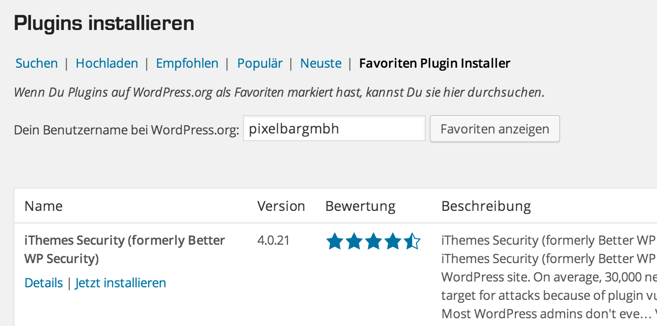657x326 pixels.
Task: Open the Populär plugins list
Action: pyautogui.click(x=260, y=63)
